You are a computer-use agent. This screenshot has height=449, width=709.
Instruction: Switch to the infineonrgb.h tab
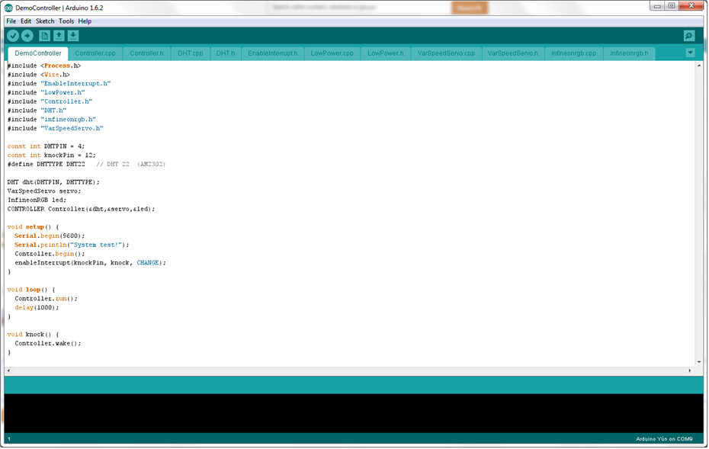[x=629, y=53]
